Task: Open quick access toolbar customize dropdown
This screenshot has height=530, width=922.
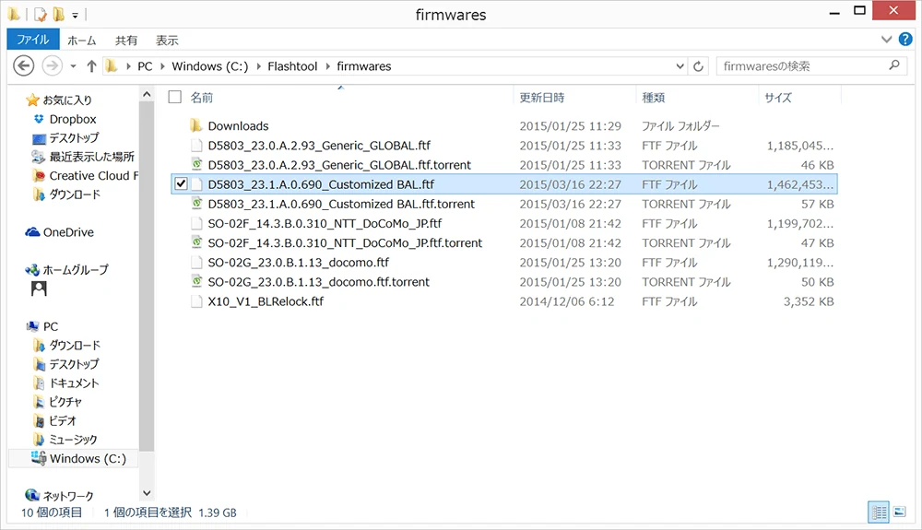Action: (75, 16)
